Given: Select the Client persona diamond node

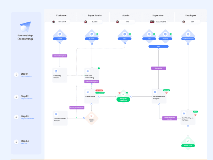Looking at the screenshot, I should 60,36.
